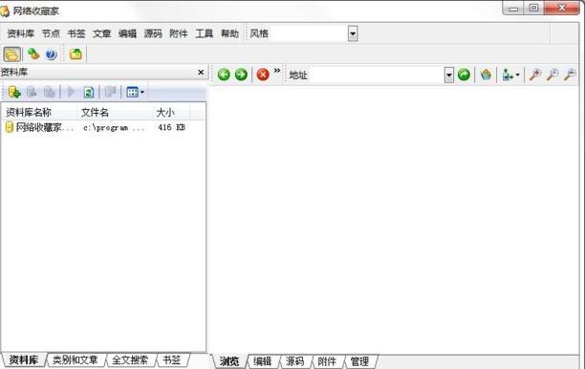The height and width of the screenshot is (369, 585).
Task: Go forward with the green right arrow
Action: tap(242, 75)
